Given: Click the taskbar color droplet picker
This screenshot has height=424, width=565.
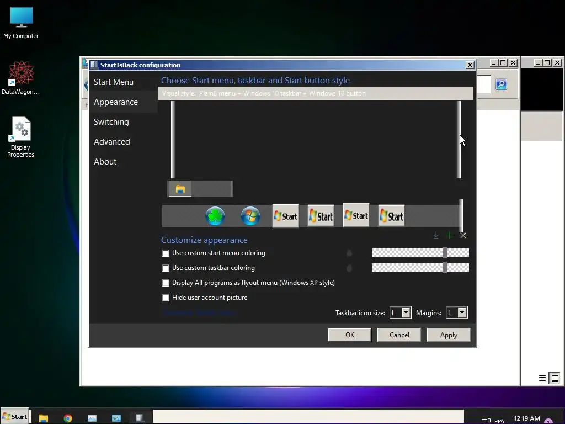Looking at the screenshot, I should 349,268.
